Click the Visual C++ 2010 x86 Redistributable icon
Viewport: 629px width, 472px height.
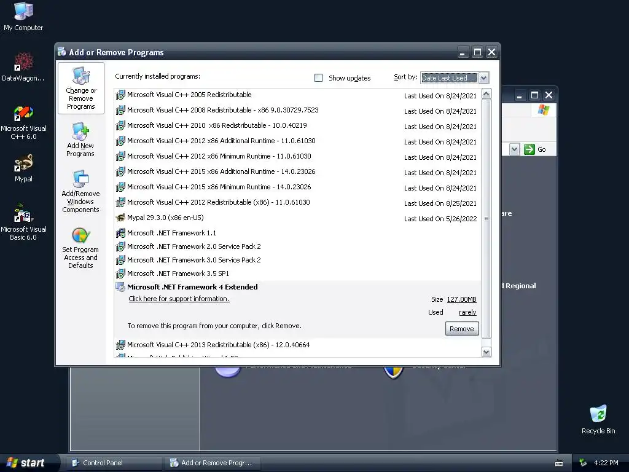pyautogui.click(x=120, y=125)
